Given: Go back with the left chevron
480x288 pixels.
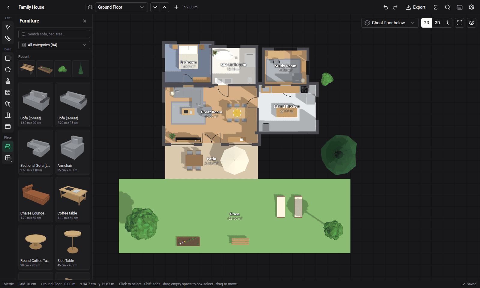Looking at the screenshot, I should pyautogui.click(x=8, y=7).
